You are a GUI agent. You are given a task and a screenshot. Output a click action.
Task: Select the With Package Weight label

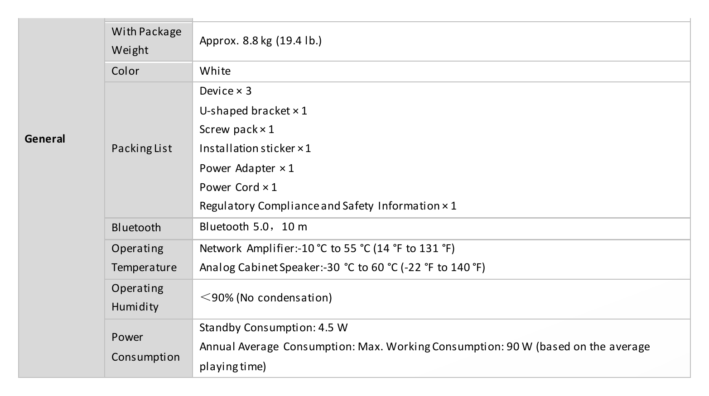click(146, 41)
